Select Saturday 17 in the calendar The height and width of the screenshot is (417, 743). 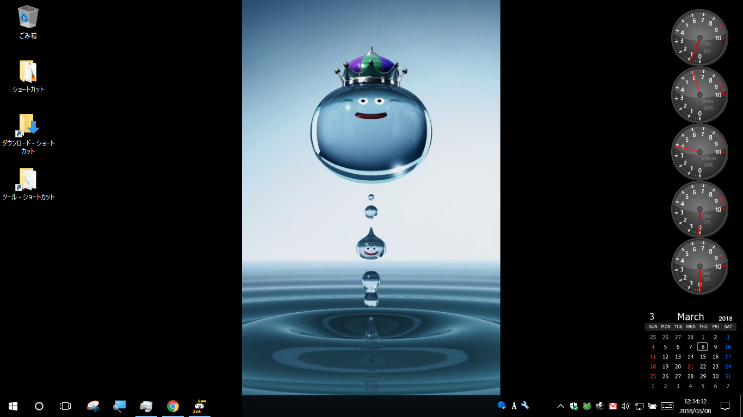coord(728,357)
